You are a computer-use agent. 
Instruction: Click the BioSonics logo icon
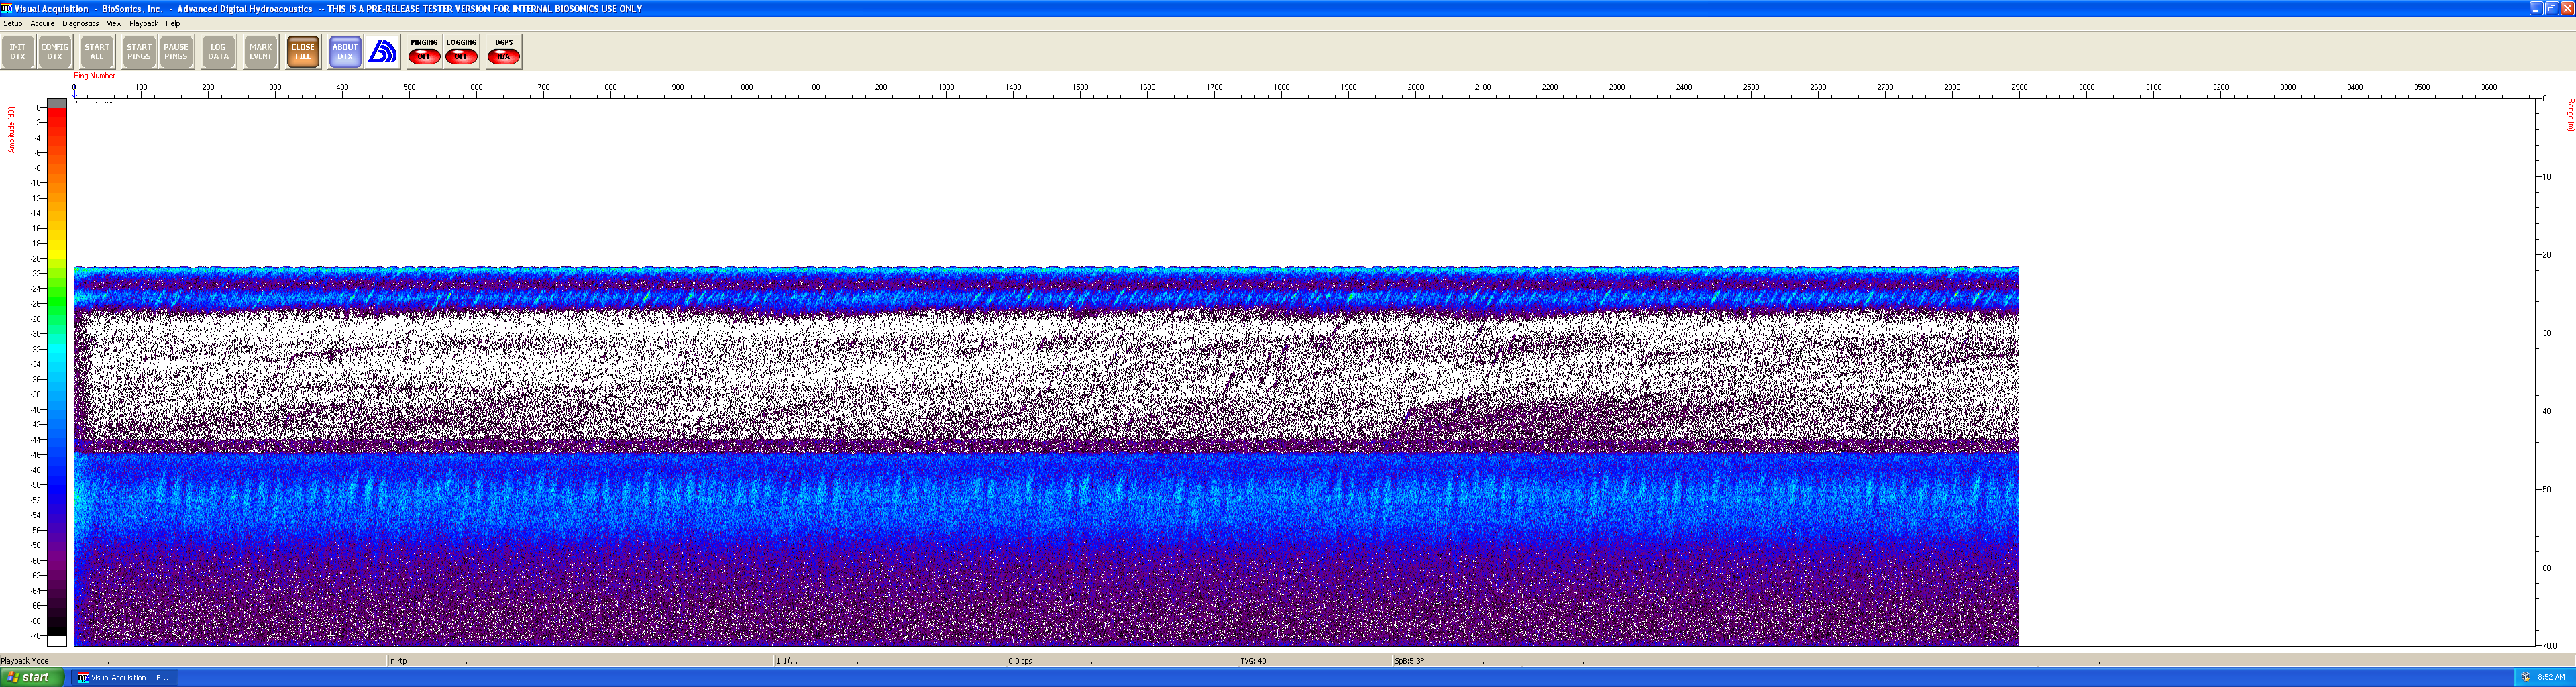[383, 51]
